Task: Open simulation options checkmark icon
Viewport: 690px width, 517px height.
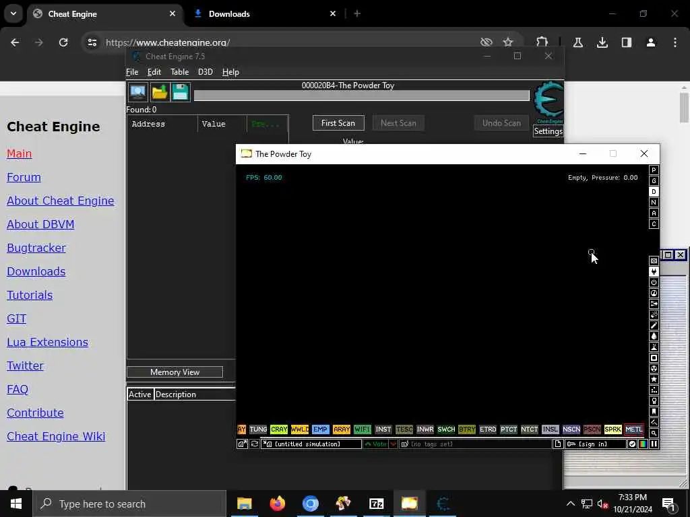Action: [632, 444]
